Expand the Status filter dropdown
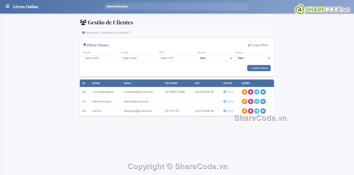 [253, 58]
